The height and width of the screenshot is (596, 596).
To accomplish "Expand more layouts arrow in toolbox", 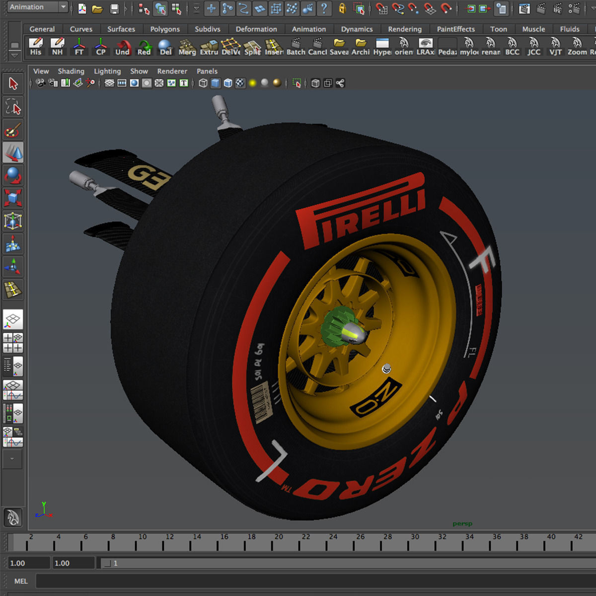I will point(12,459).
